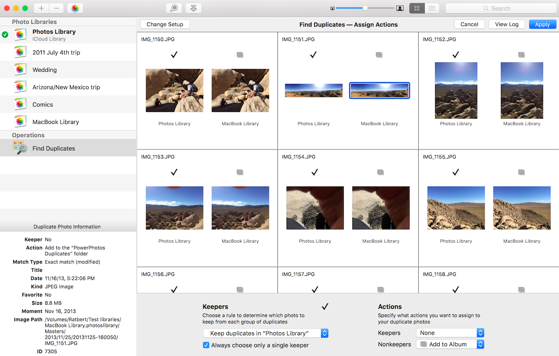Click nonkeeper album icon for IMG_1152.JPG

click(x=522, y=55)
